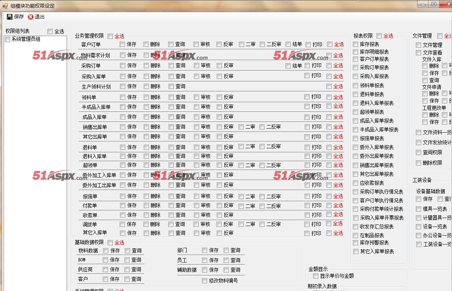Image resolution: width=452 pixels, height=291 pixels.
Task: Check the 收发存汇总报表 report
Action: [x=355, y=227]
